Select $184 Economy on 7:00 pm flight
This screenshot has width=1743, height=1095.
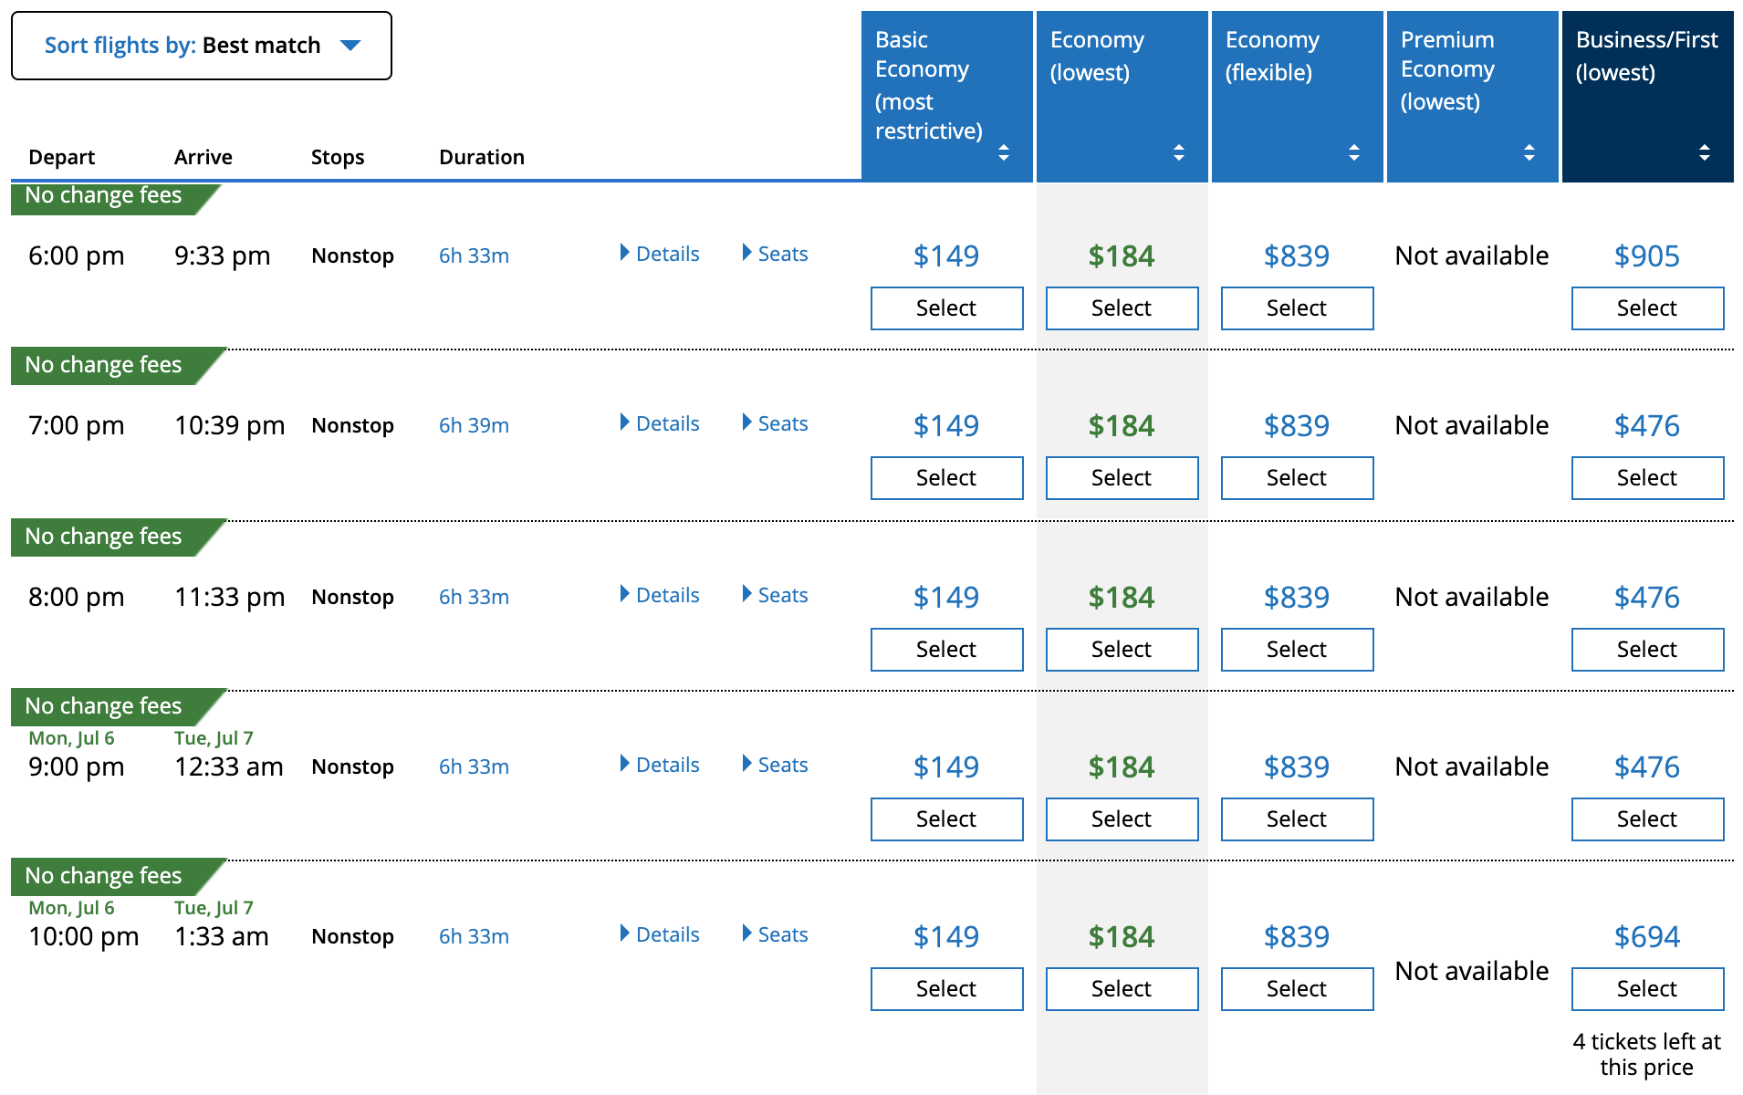[x=1122, y=478]
